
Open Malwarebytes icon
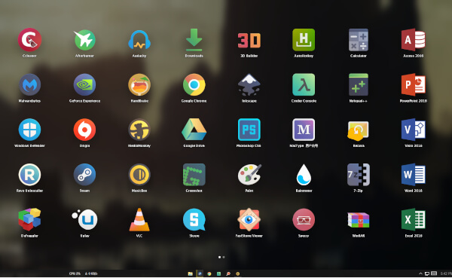pyautogui.click(x=29, y=84)
